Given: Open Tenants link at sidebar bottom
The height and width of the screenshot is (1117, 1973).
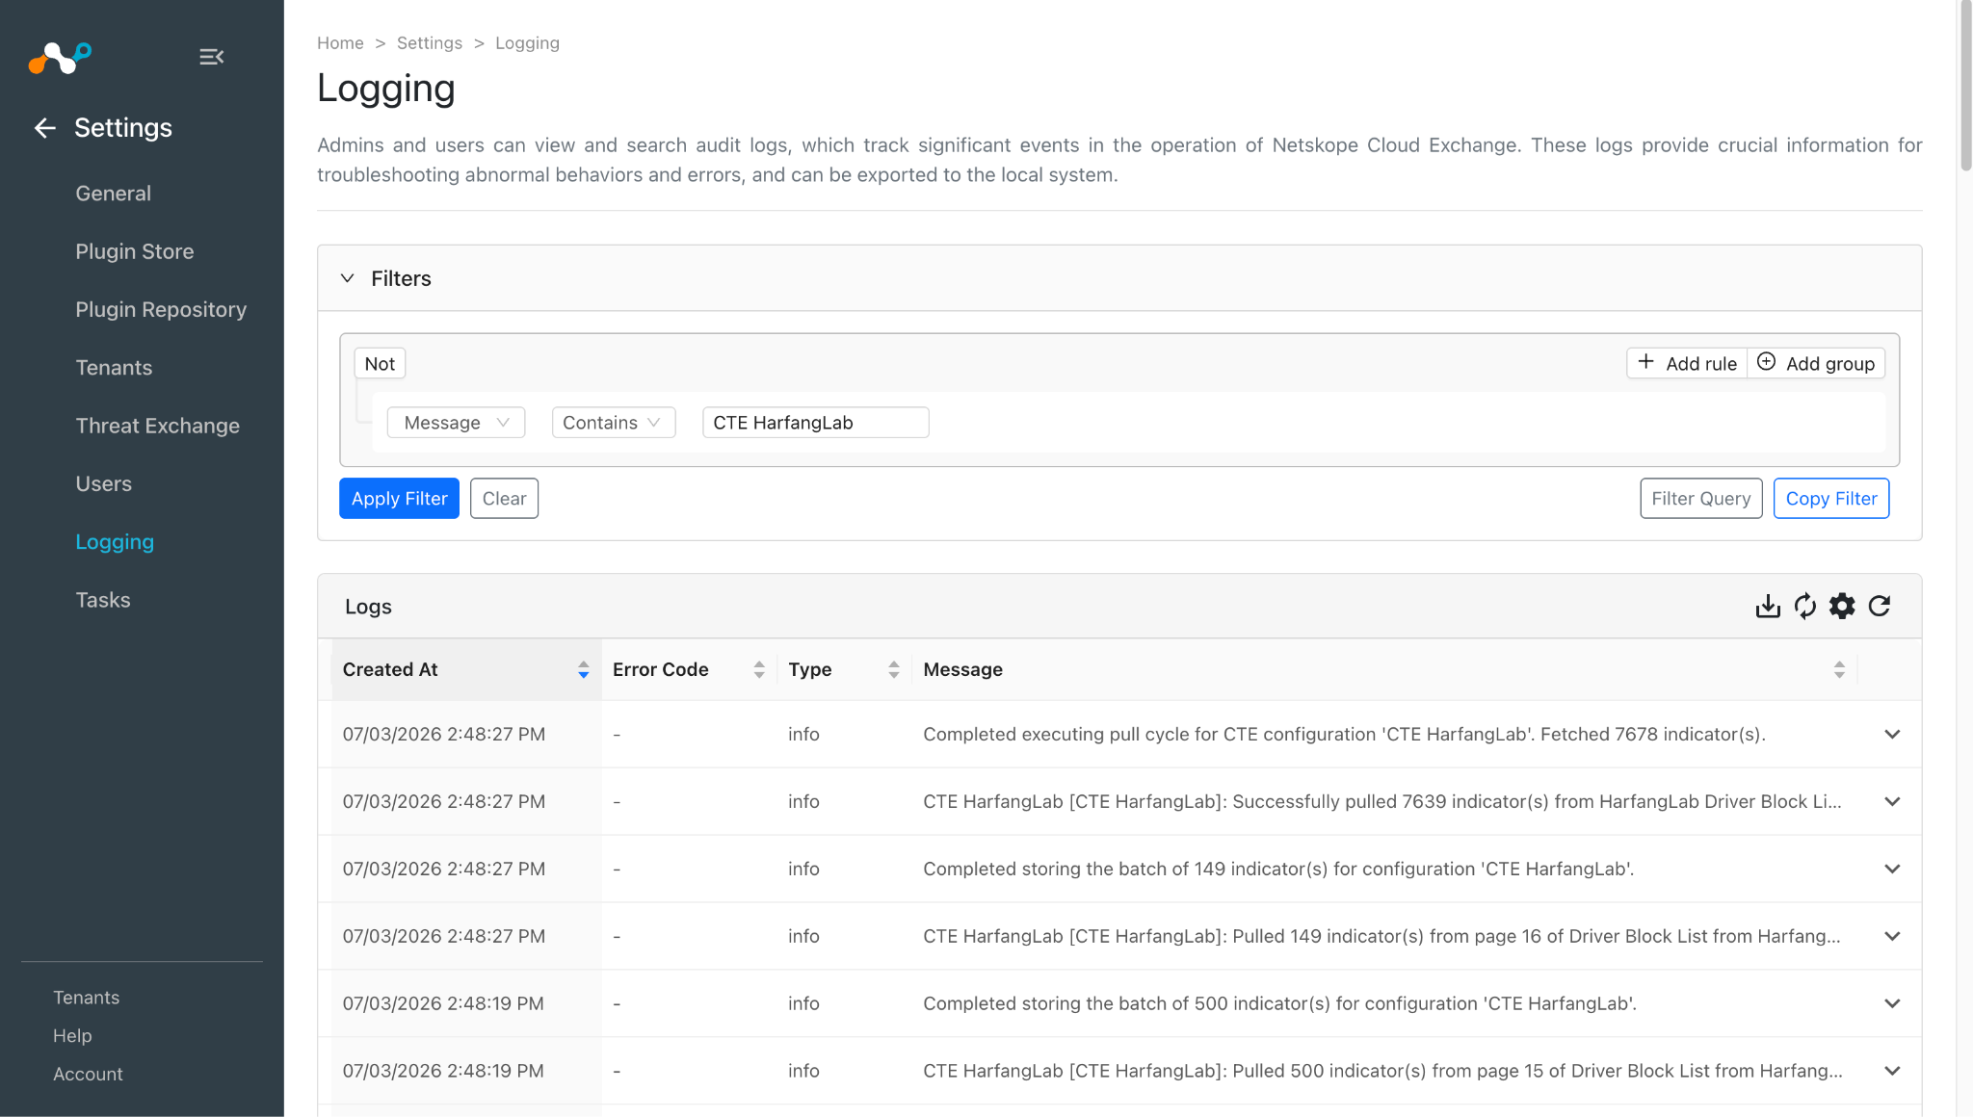Looking at the screenshot, I should tap(87, 998).
